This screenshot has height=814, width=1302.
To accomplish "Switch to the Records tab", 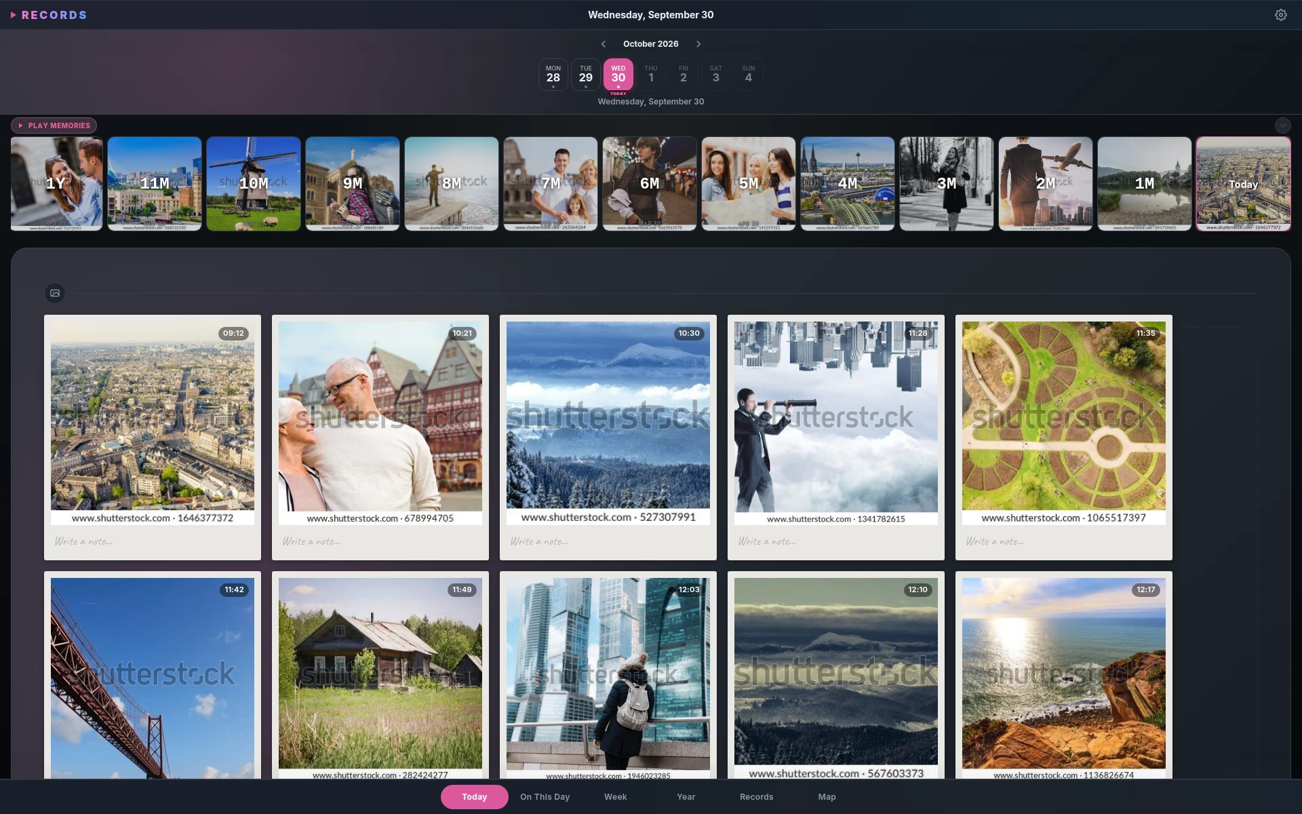I will pyautogui.click(x=757, y=797).
